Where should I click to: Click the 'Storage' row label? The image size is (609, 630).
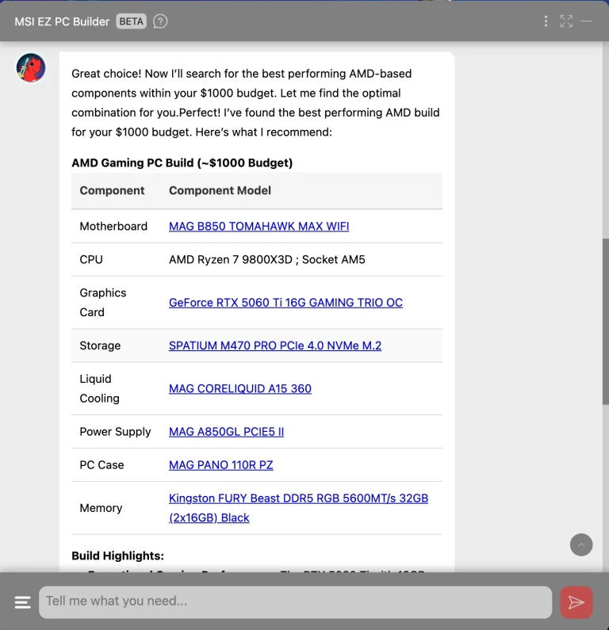click(100, 346)
